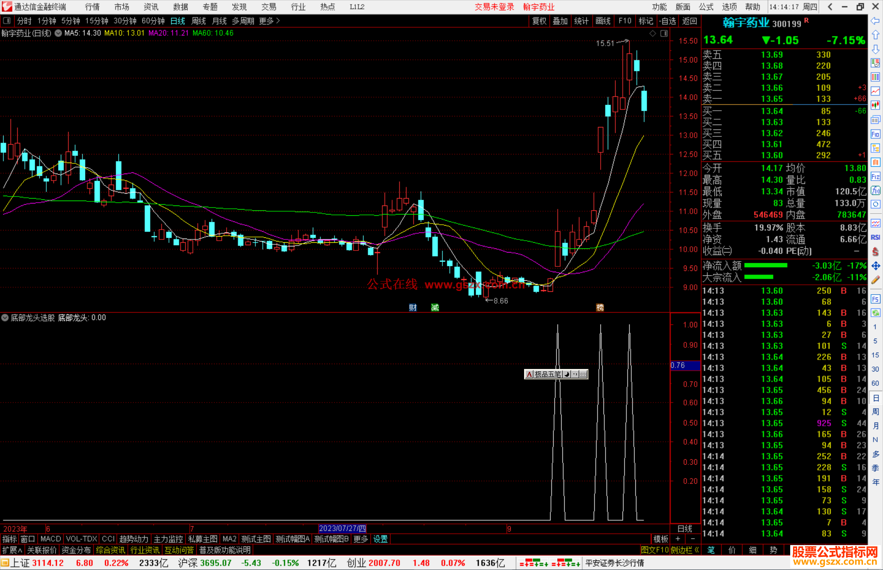
Task: Open the f(x) formula icon in sidebar
Action: tap(875, 191)
